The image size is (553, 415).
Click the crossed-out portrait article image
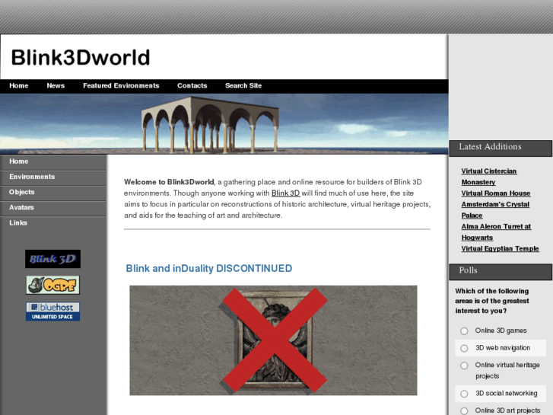pyautogui.click(x=273, y=340)
